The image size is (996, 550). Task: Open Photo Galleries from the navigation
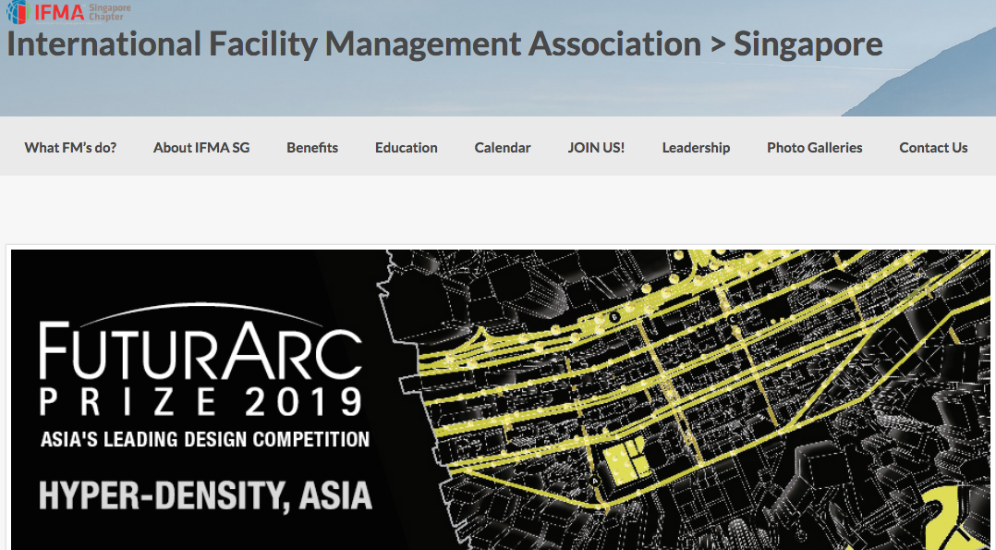[814, 148]
